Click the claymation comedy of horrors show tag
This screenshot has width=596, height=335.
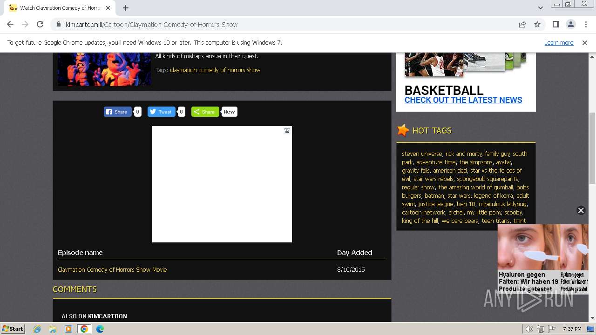point(215,70)
